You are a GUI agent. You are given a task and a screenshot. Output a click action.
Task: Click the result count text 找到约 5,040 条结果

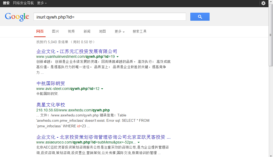pyautogui.click(x=52, y=42)
